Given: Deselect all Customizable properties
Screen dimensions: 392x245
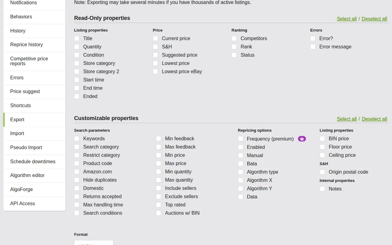Looking at the screenshot, I should click(374, 119).
